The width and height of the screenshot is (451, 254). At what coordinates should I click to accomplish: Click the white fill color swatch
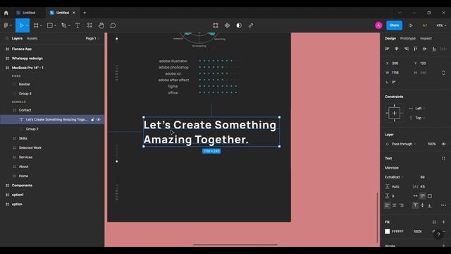click(x=387, y=231)
